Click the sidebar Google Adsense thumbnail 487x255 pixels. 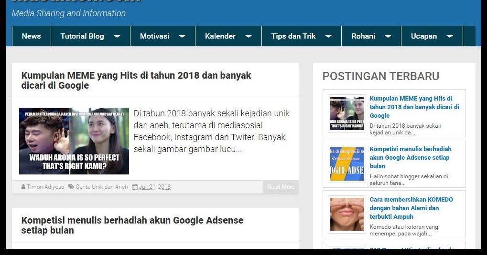point(347,163)
